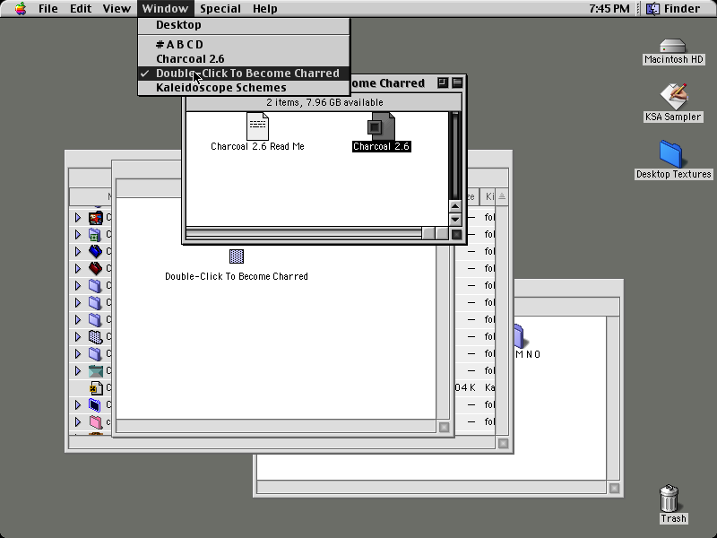Expand the row with teal envelope icon
Image resolution: width=717 pixels, height=538 pixels.
pos(78,370)
